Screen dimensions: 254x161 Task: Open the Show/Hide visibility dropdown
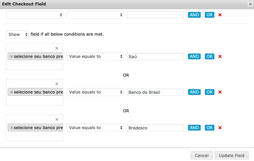click(17, 34)
